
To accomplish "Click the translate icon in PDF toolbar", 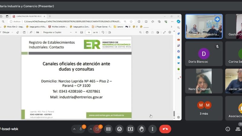I will 38,32.
